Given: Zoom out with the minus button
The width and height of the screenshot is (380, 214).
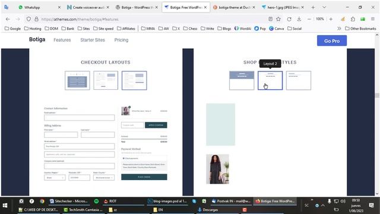Looking at the screenshot, I should [x=309, y=19].
